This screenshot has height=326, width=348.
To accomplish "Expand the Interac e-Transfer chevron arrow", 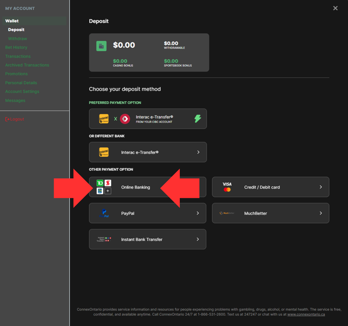I will pyautogui.click(x=198, y=152).
